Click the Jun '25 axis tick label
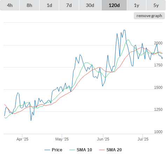The image size is (166, 159). tap(103, 139)
